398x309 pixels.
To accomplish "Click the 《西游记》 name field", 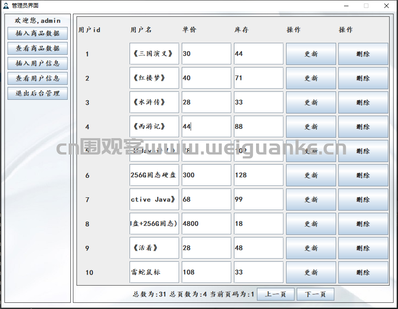I will (154, 127).
